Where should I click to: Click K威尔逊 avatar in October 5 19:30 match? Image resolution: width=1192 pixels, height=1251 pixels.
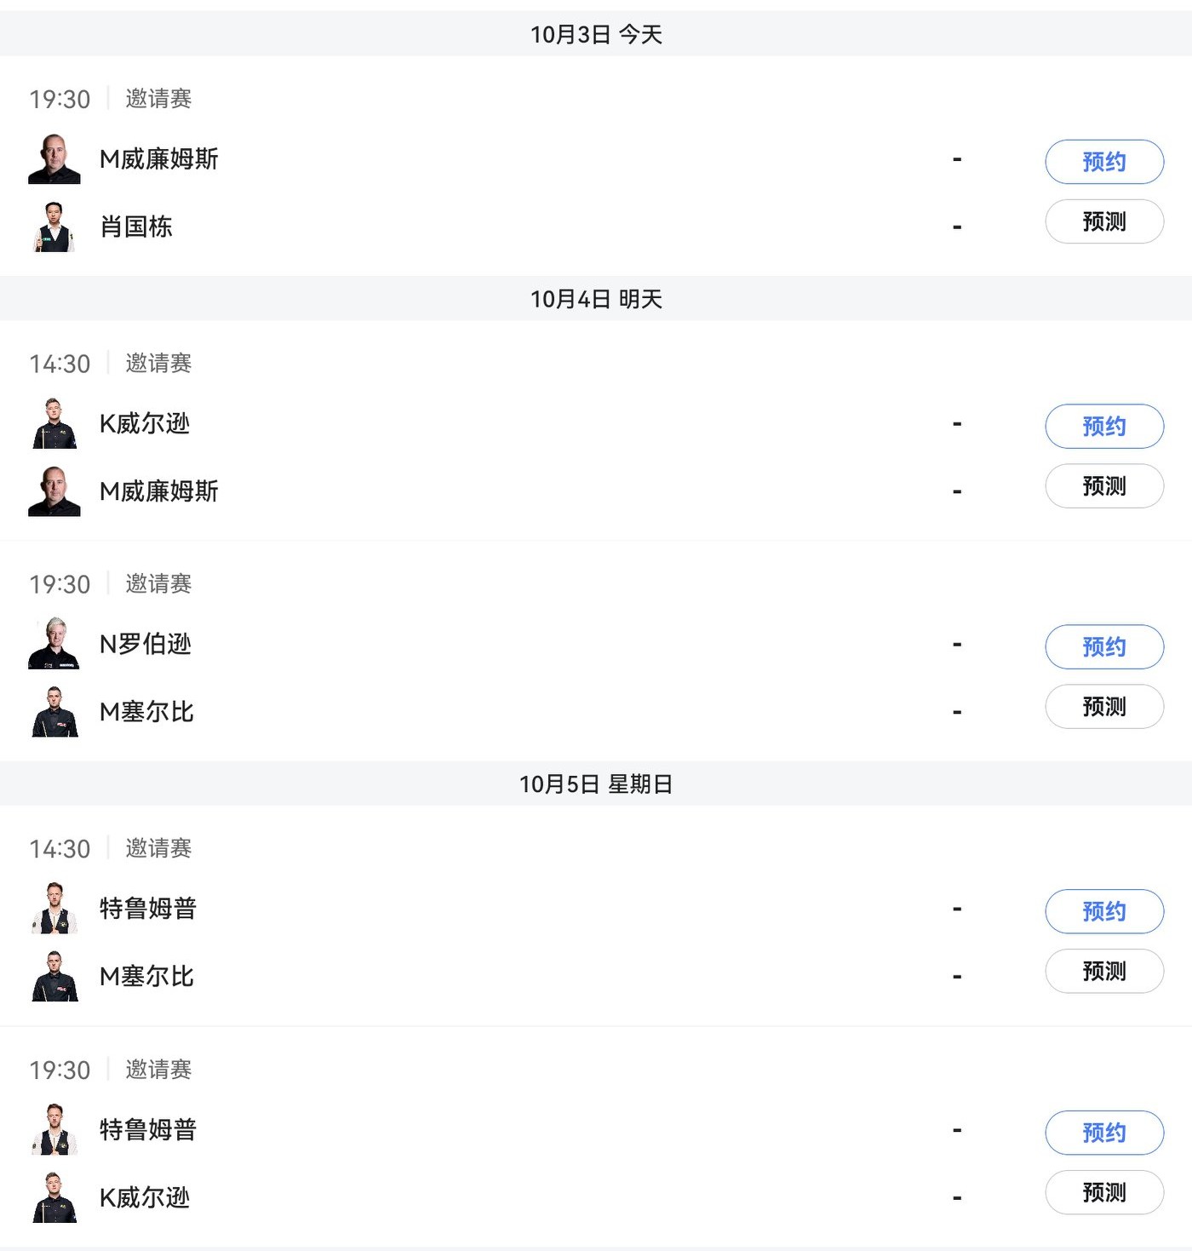pyautogui.click(x=54, y=1197)
